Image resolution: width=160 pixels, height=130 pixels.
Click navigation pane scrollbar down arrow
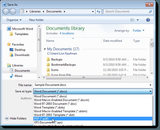pos(39,77)
